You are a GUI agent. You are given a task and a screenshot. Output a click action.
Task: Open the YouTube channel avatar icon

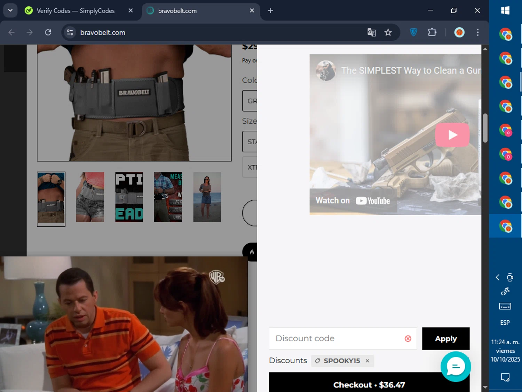point(326,70)
